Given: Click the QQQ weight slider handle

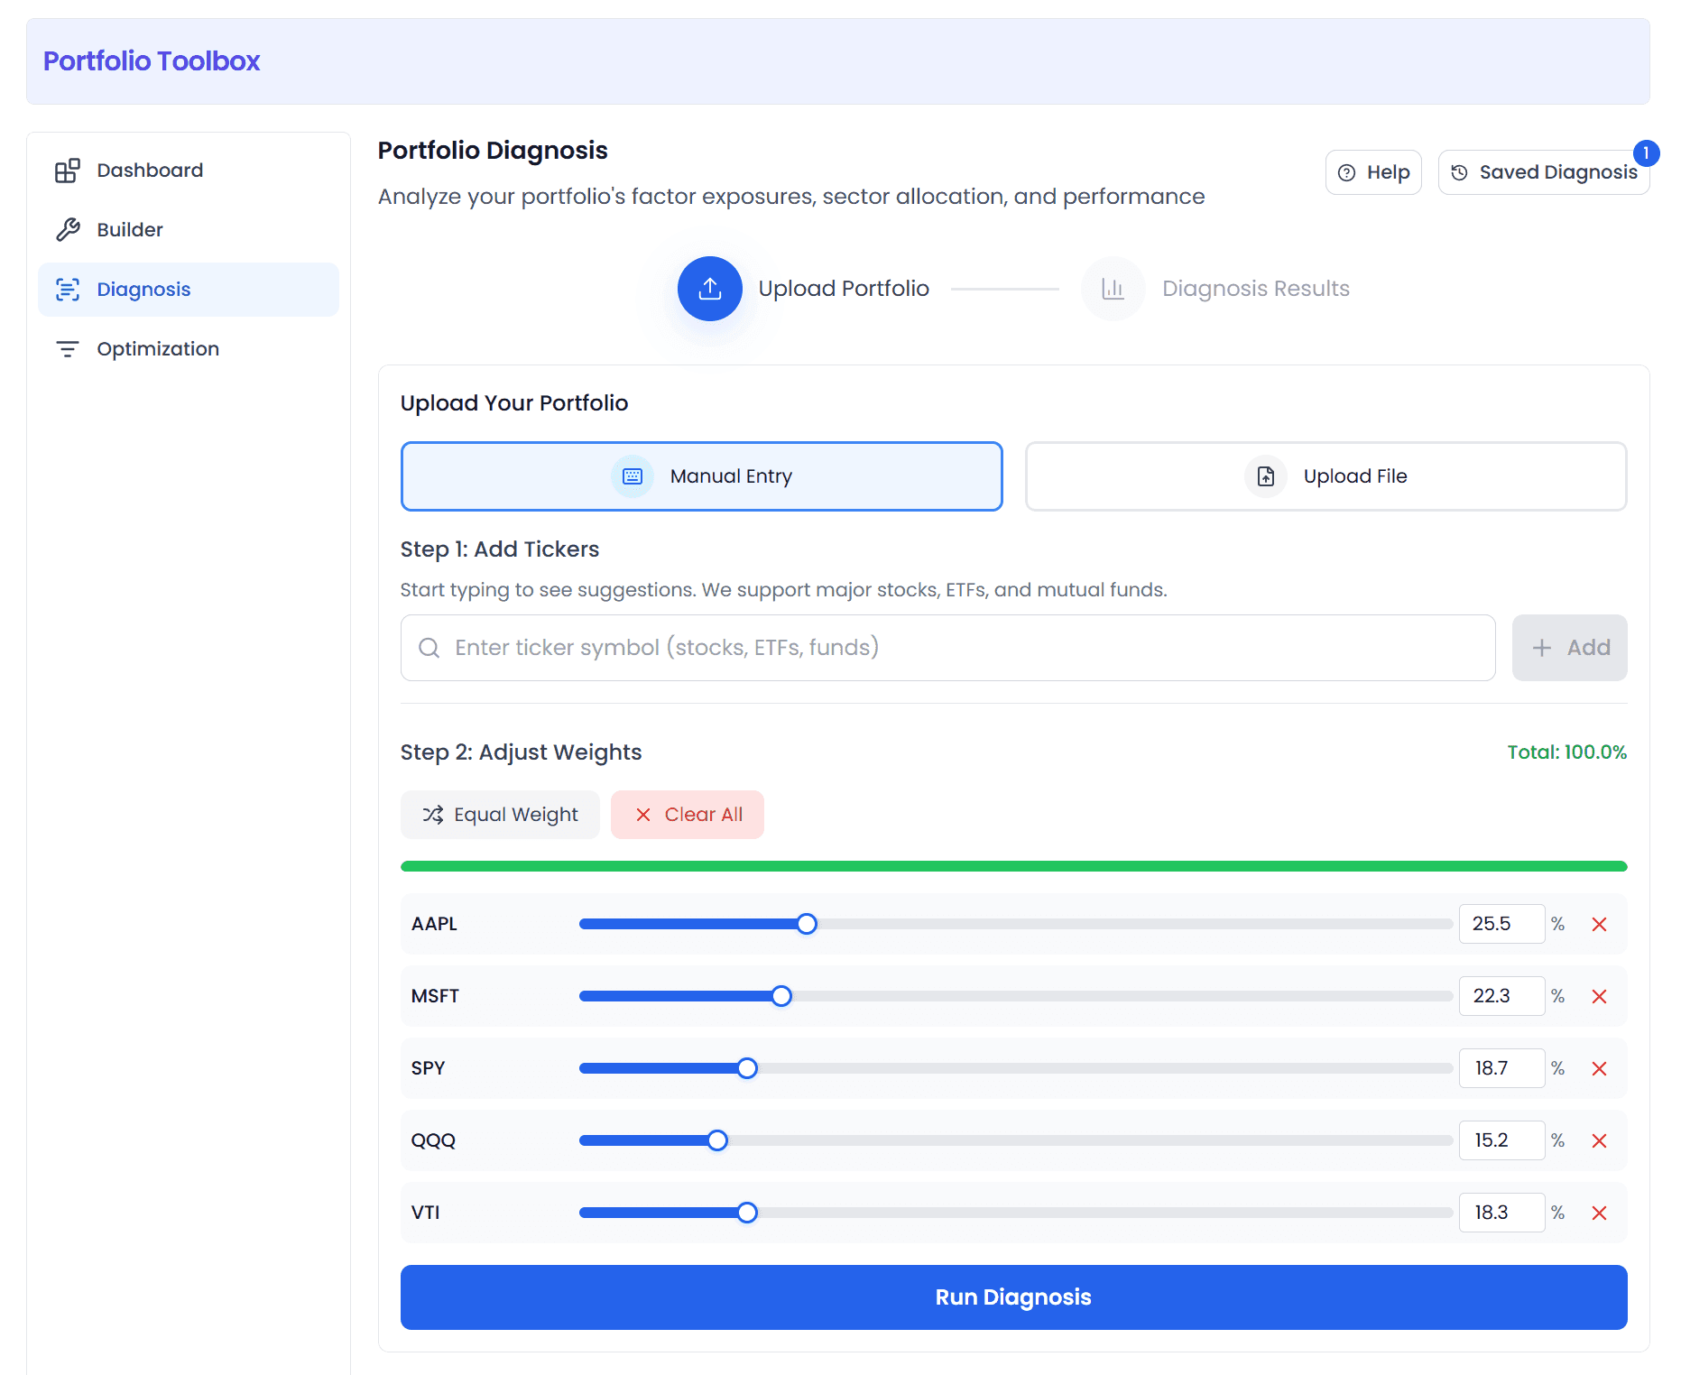Looking at the screenshot, I should coord(717,1140).
